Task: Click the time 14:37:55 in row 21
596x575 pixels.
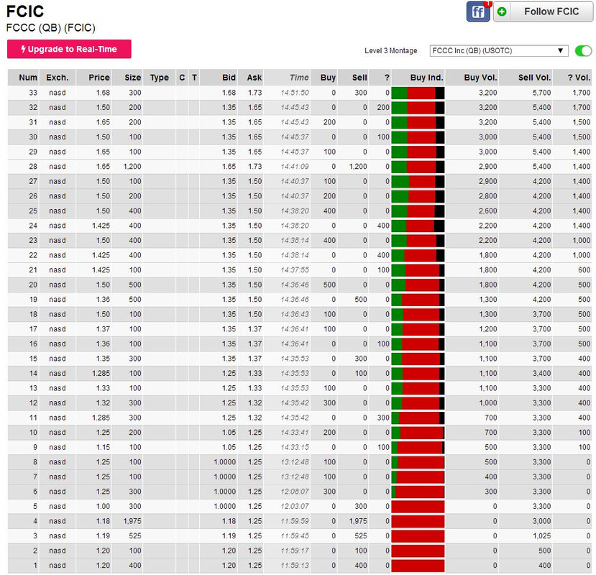Action: (295, 270)
